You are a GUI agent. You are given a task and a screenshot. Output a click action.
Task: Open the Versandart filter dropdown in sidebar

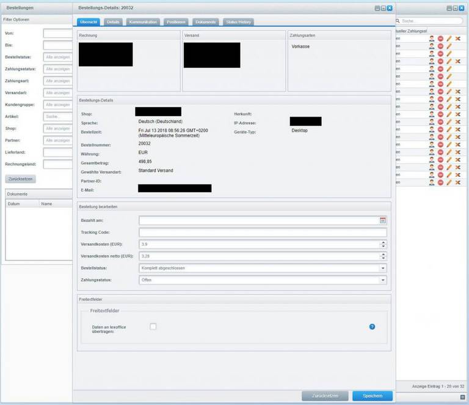pyautogui.click(x=57, y=93)
